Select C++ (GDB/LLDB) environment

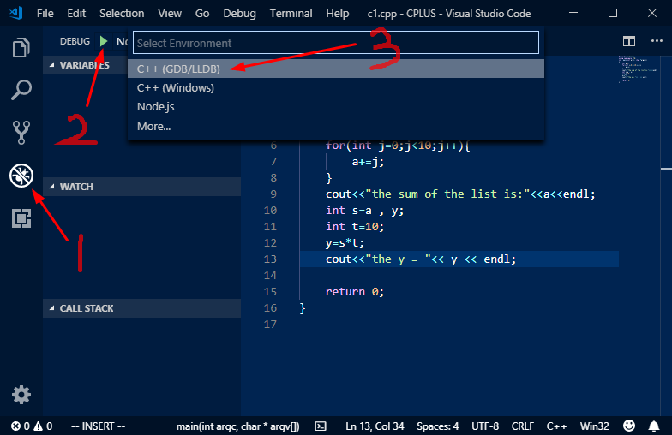pos(336,69)
